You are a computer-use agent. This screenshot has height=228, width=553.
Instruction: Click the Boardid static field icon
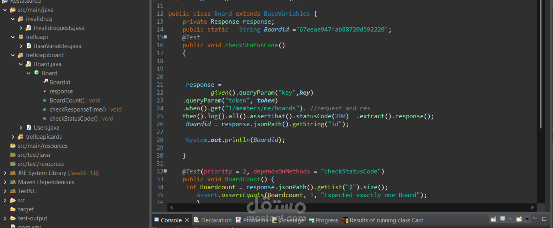[45, 81]
